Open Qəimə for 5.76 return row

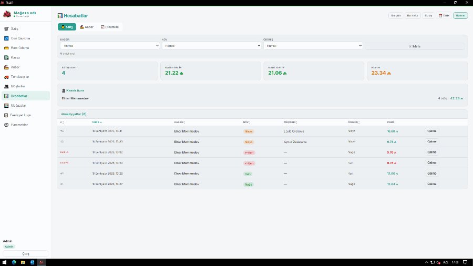click(x=431, y=152)
